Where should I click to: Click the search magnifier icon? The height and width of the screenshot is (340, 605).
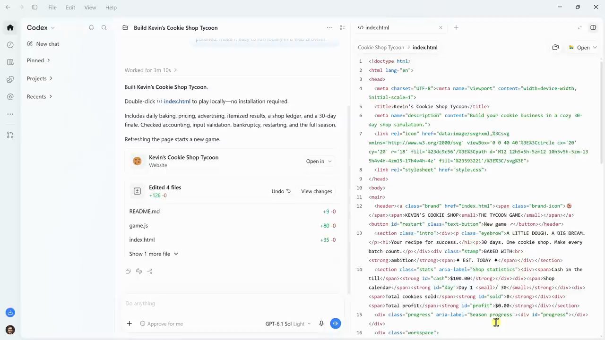point(104,28)
